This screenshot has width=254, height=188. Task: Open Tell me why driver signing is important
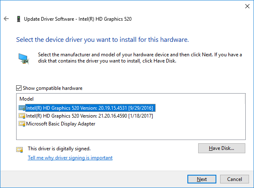[70, 158]
